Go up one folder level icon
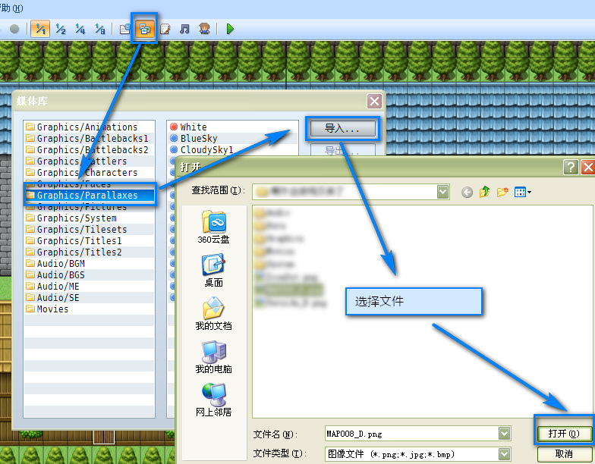Viewport: 595px width, 464px height. click(484, 193)
